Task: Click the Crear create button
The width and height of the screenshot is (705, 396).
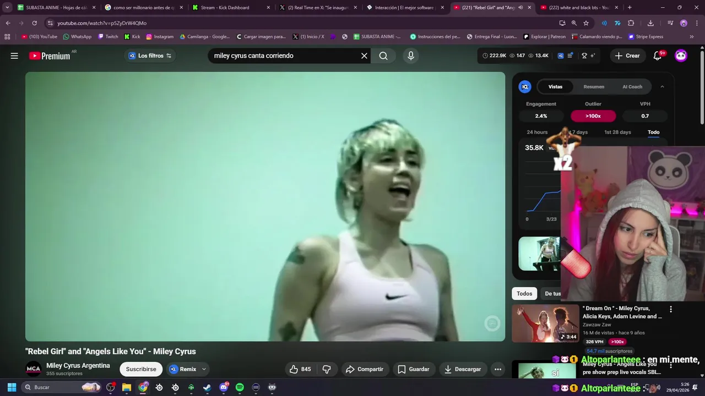Action: [x=627, y=56]
